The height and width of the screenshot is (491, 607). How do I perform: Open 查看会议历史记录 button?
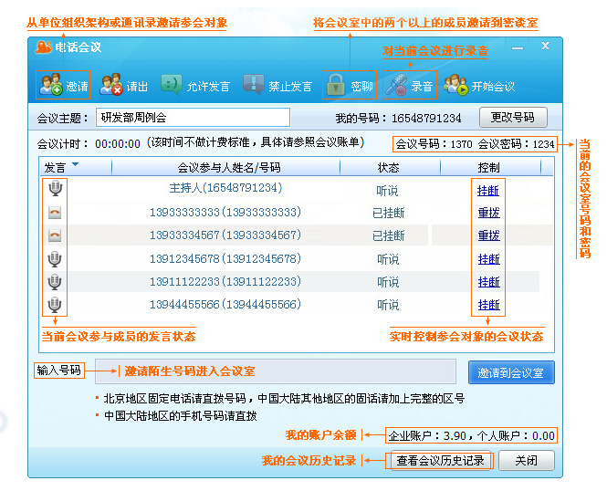coord(441,461)
